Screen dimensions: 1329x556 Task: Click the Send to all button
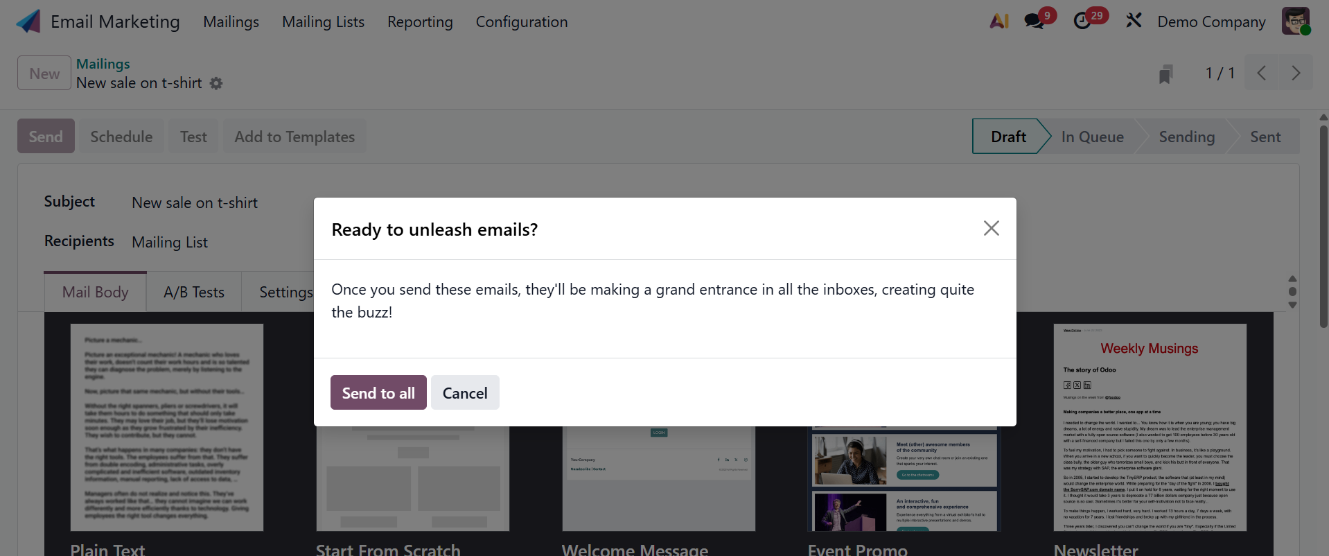(378, 393)
